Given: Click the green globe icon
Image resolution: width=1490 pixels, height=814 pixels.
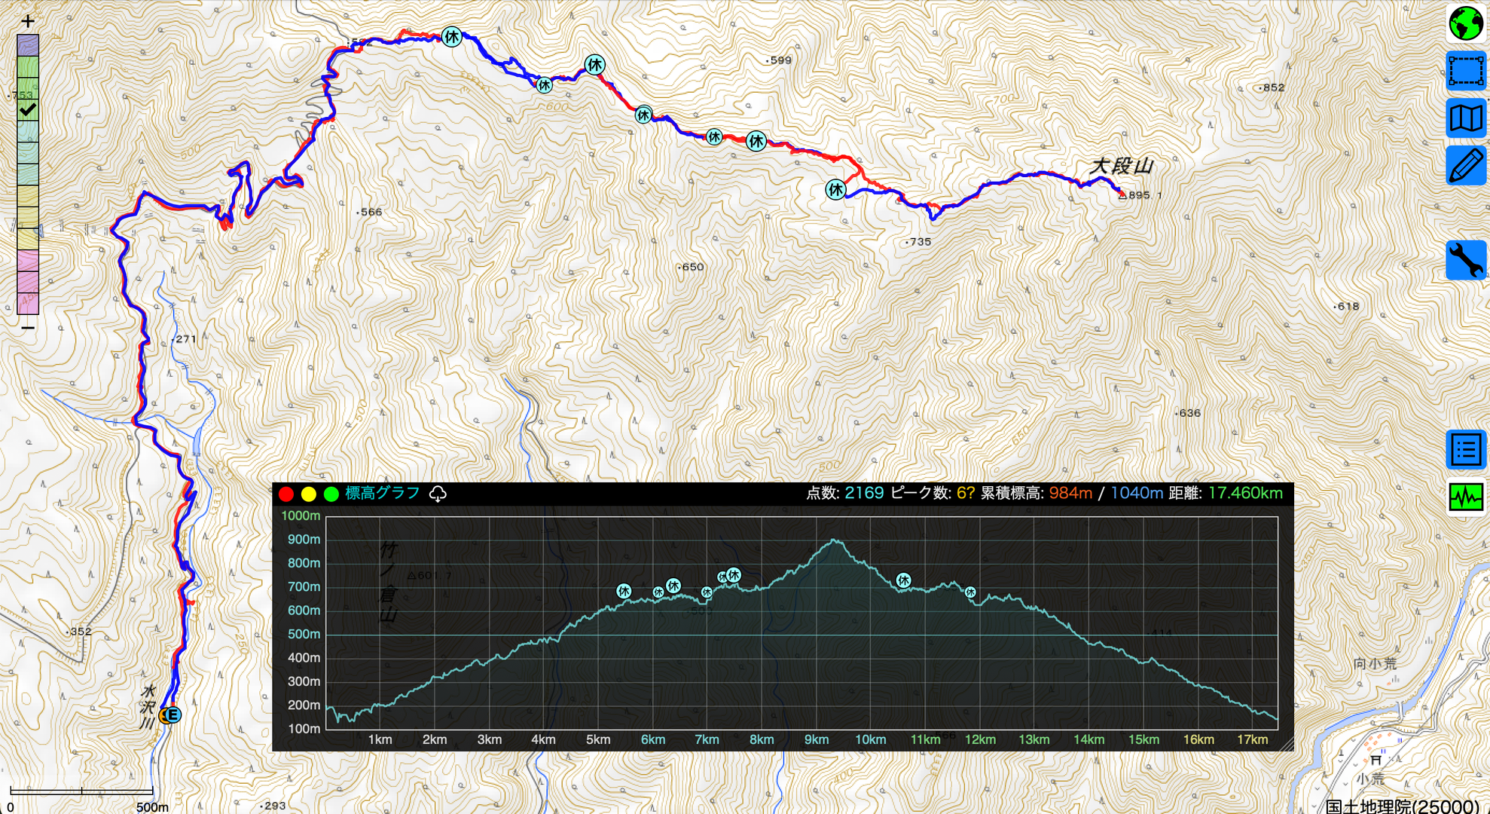Looking at the screenshot, I should coord(1465,23).
